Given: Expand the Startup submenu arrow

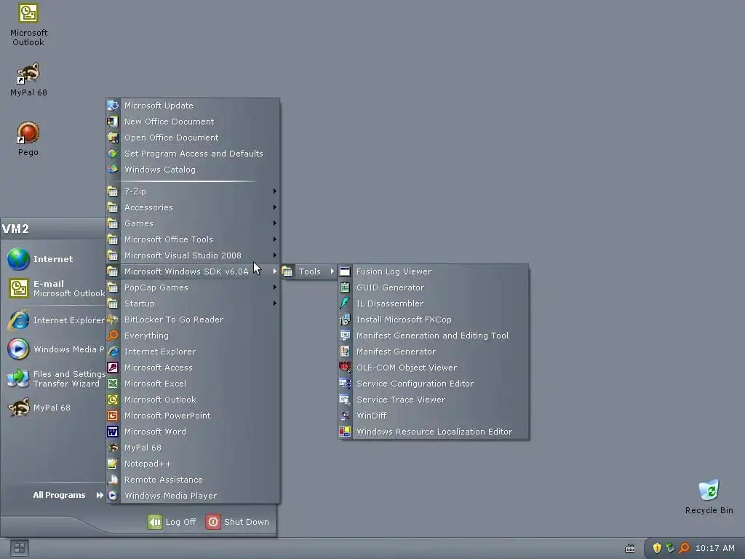Looking at the screenshot, I should (x=274, y=304).
